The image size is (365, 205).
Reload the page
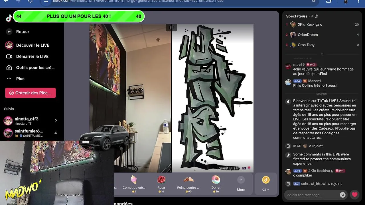click(30, 1)
